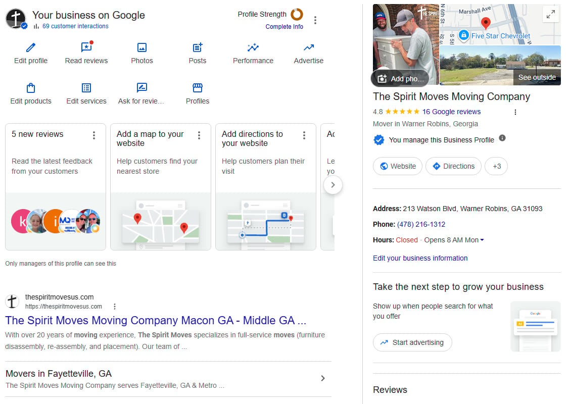Open the +3 more actions chip

point(496,166)
